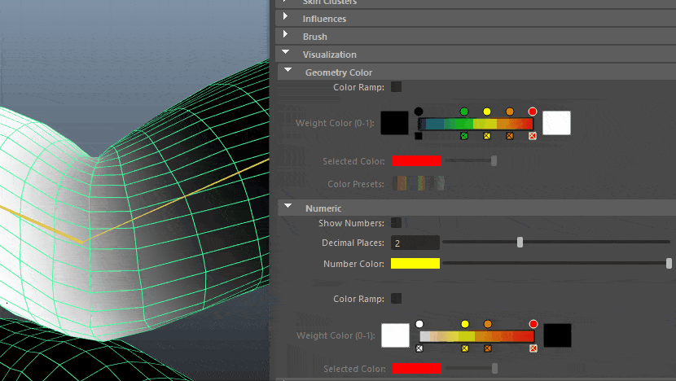Image resolution: width=676 pixels, height=381 pixels.
Task: Select the white ramp handle in Numeric ramp
Action: pyautogui.click(x=419, y=324)
